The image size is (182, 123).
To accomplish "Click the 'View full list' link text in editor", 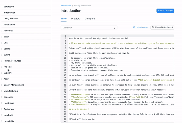I will pos(138,97).
